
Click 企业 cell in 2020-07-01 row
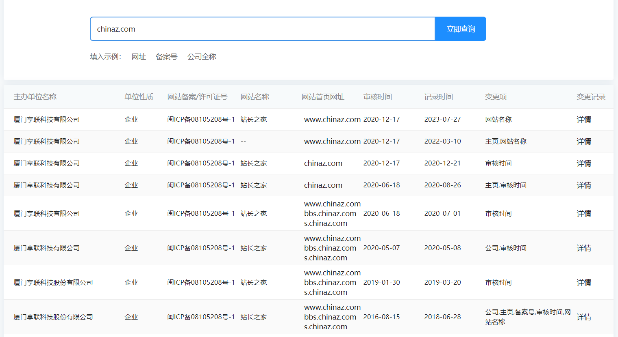tap(131, 214)
